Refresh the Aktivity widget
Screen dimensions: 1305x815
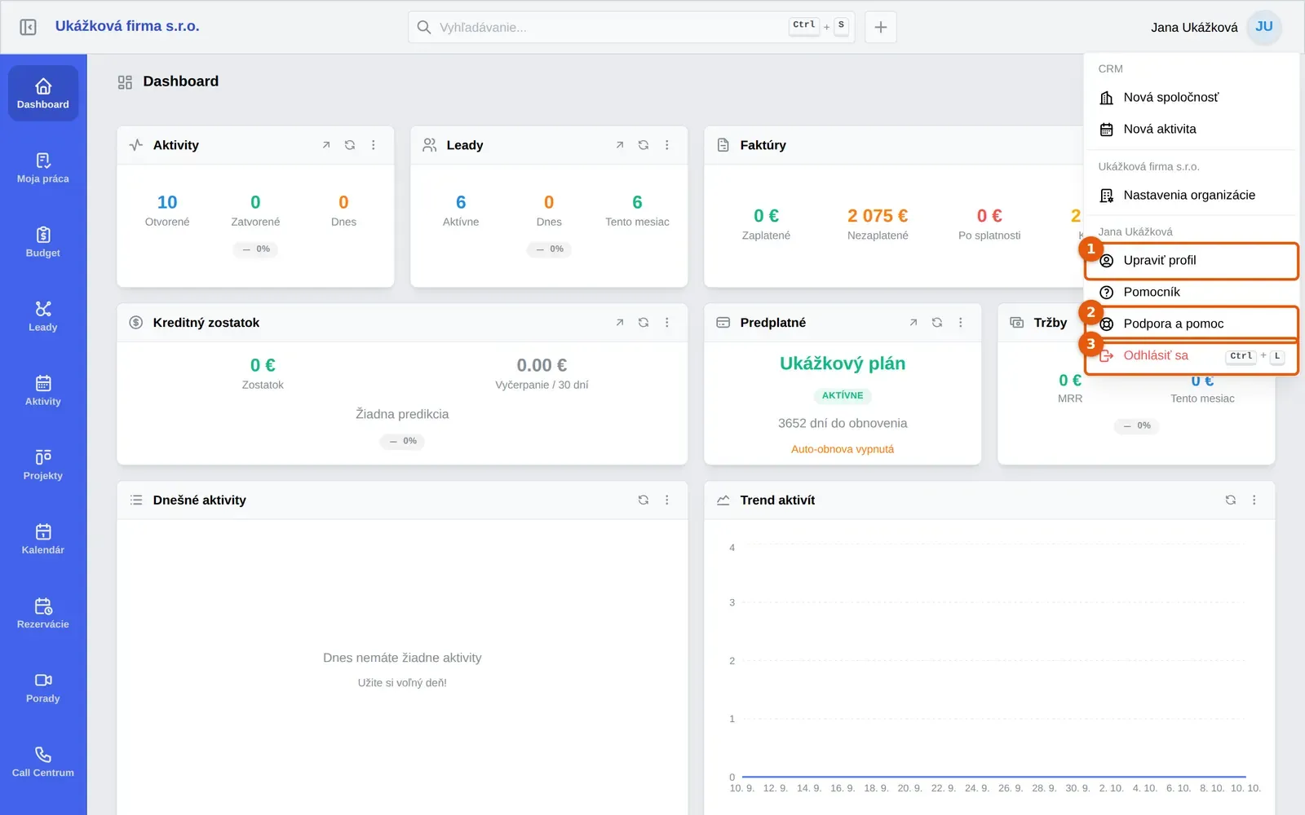(350, 145)
